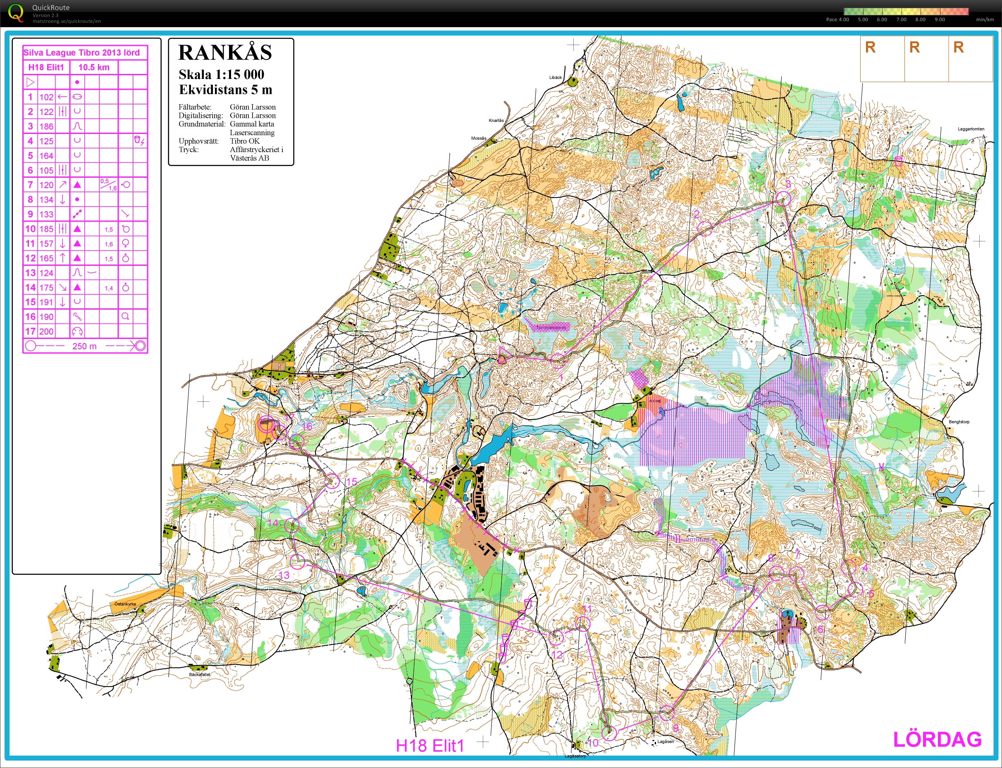Click the large 'H18 Elit1' map label
This screenshot has width=1002, height=768.
pos(429,746)
